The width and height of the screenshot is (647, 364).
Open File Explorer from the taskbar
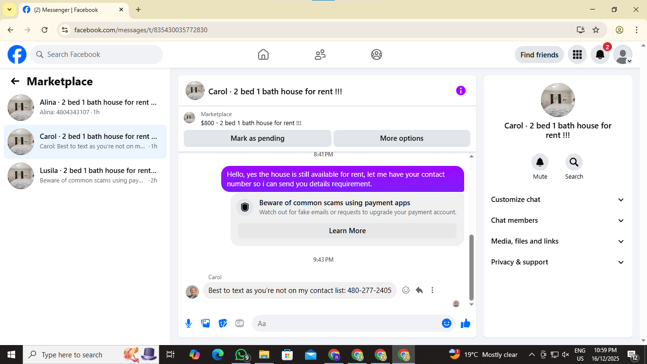point(264,355)
